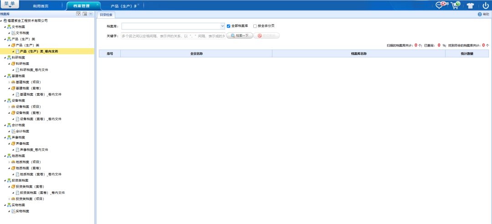Enable the 按全宗分页 checkbox
Viewport: 492px width, 224px height.
click(x=255, y=26)
